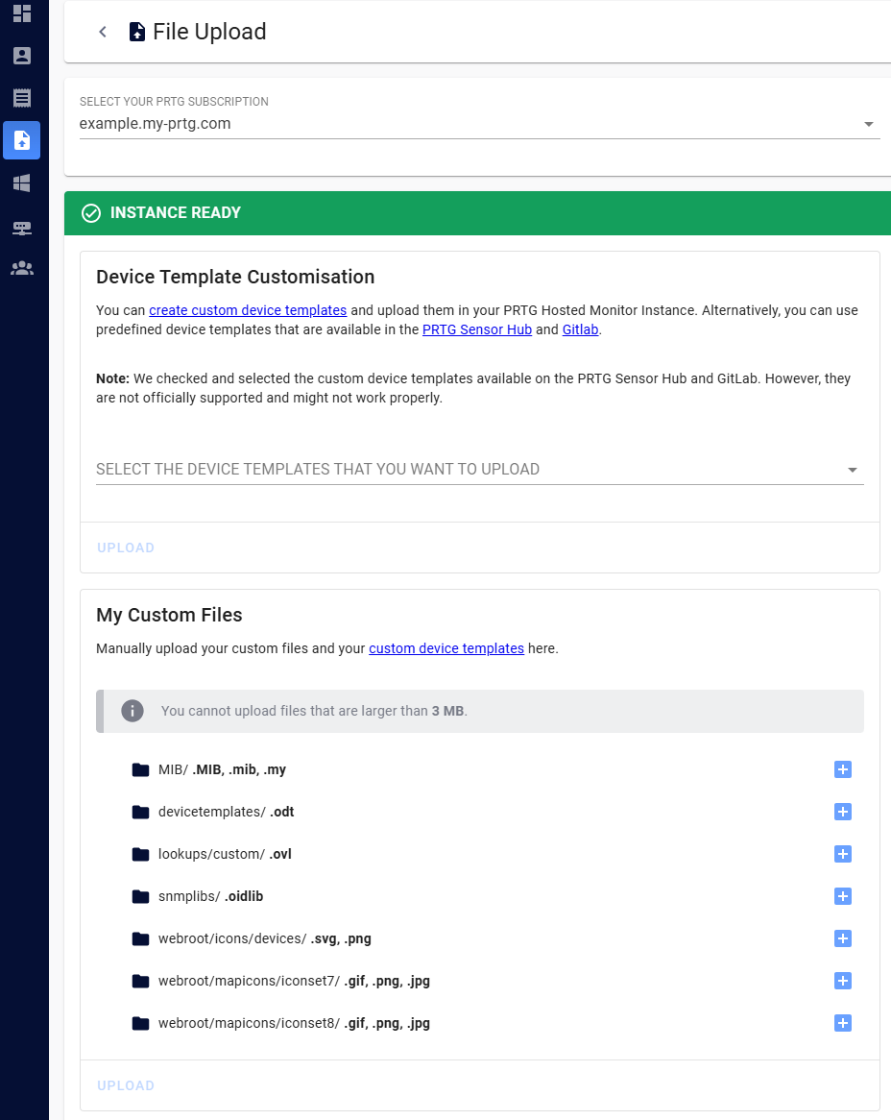Click the My Custom Files heading
Screen dimensions: 891x1120
click(x=169, y=615)
